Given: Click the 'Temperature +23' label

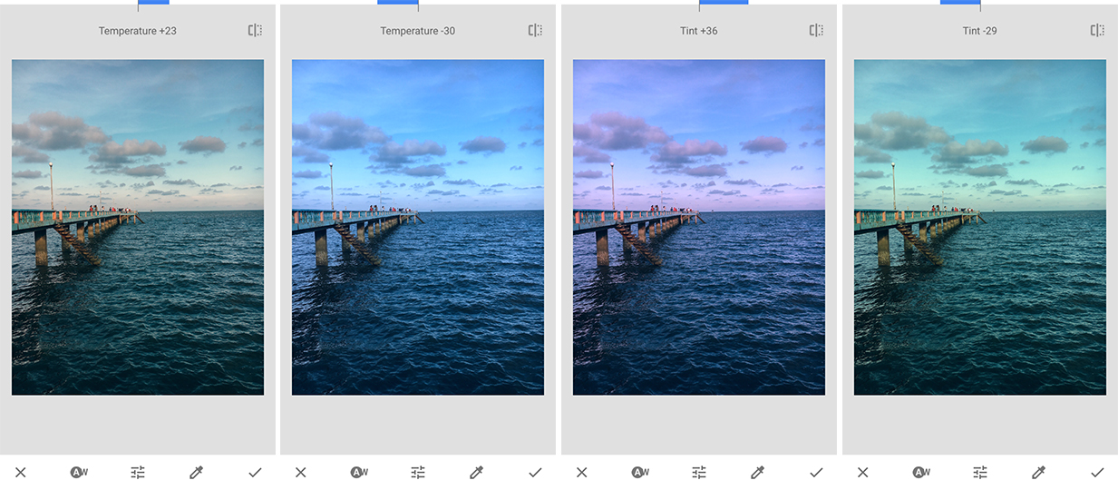Looking at the screenshot, I should pos(138,31).
